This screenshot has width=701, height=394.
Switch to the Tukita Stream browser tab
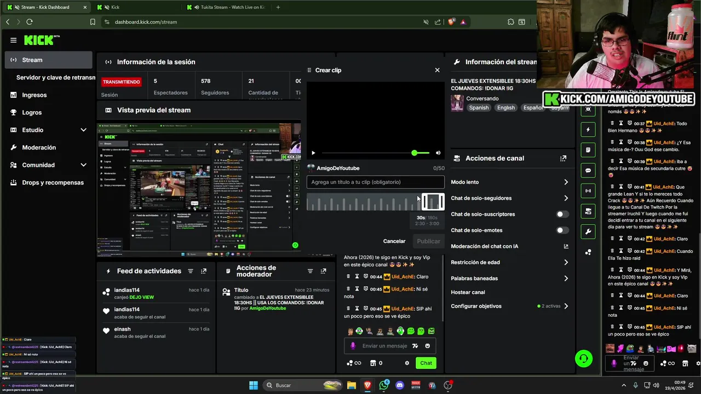point(226,7)
